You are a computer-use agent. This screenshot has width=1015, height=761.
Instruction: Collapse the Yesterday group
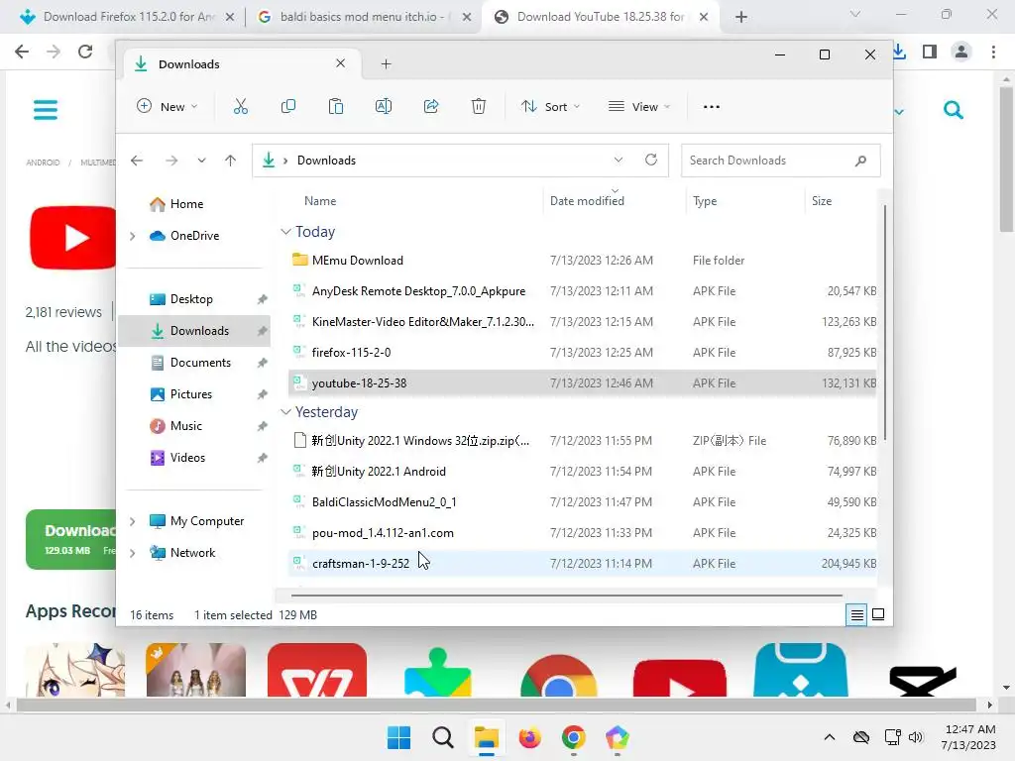(285, 412)
